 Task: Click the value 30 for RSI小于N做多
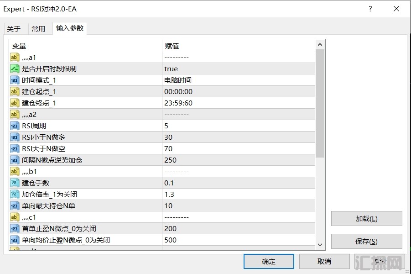click(x=239, y=137)
